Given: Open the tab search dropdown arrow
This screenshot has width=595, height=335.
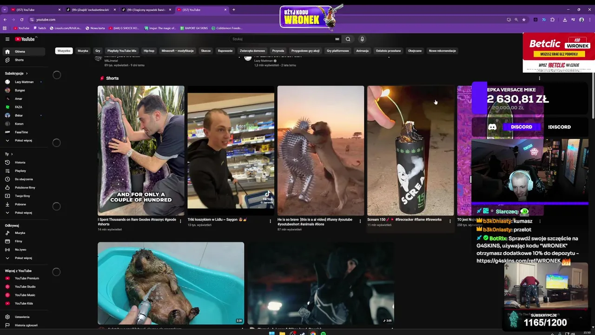Looking at the screenshot, I should tap(5, 10).
